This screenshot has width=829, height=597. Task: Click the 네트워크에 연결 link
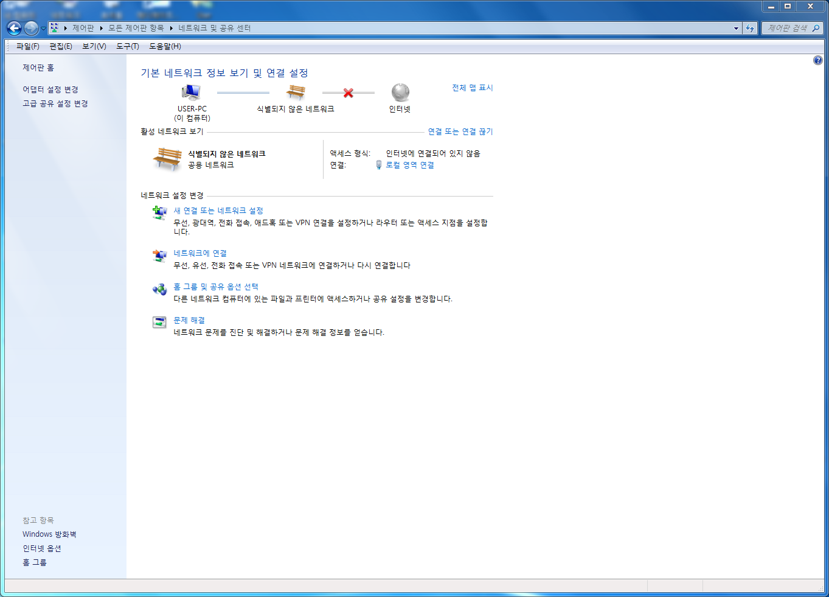(x=200, y=253)
